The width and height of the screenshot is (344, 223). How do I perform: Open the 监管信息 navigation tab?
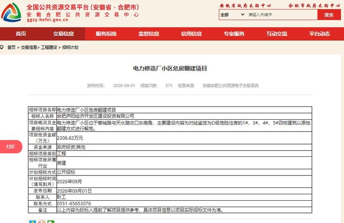[x=149, y=34]
